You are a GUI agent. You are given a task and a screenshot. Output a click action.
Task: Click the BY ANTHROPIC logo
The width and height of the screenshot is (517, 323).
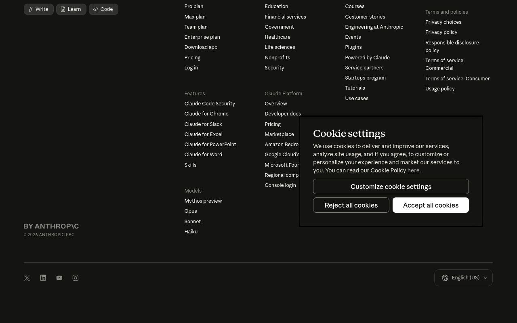(51, 226)
